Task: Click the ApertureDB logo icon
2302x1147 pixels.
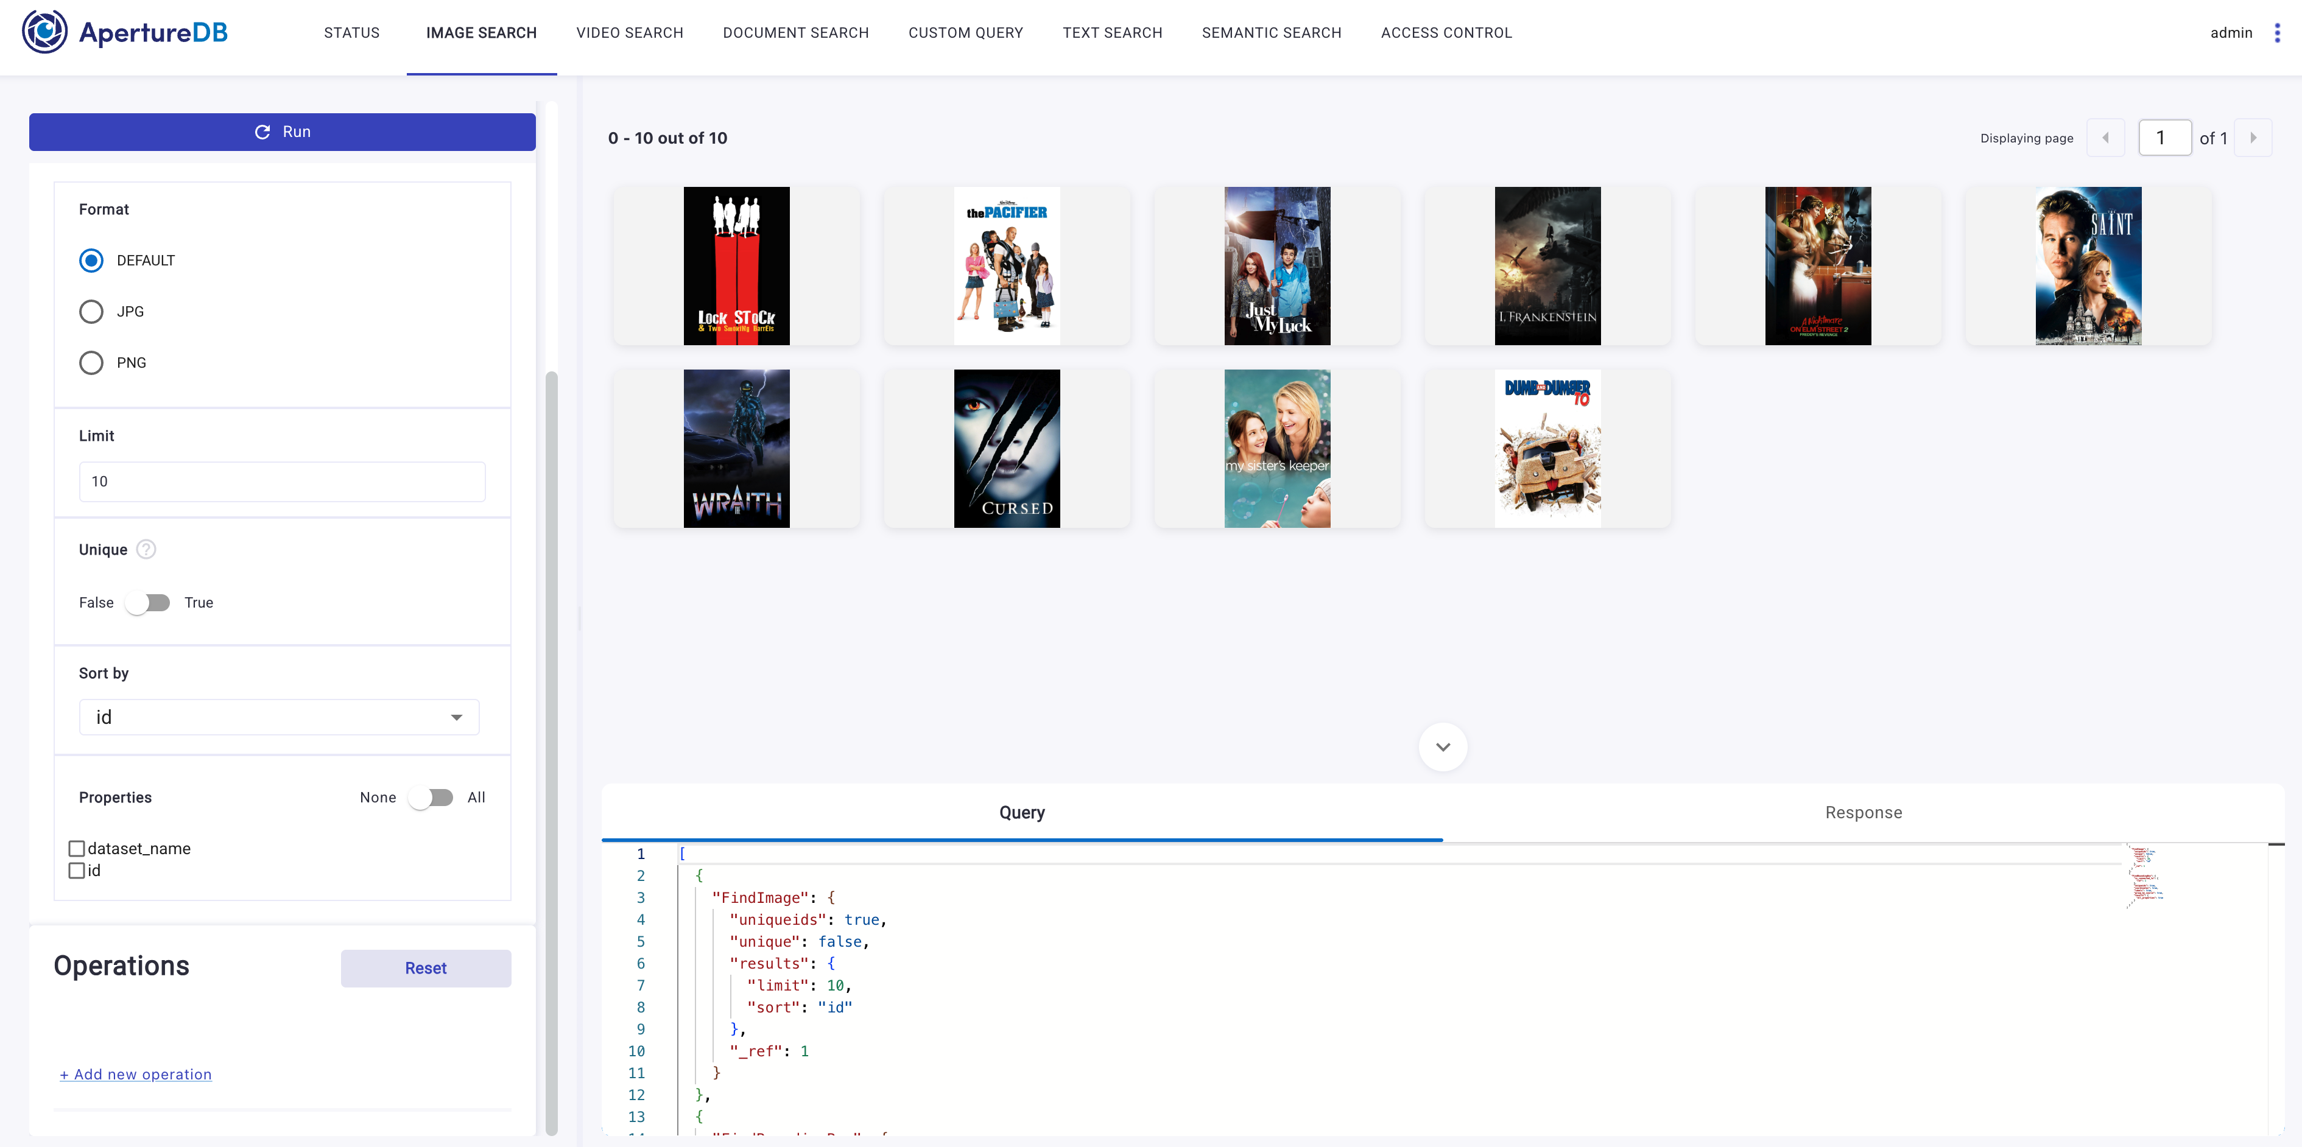Action: (44, 32)
